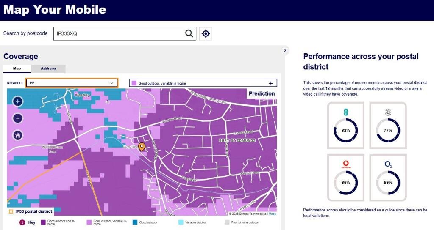Viewport: 434px width, 230px height.
Task: Select the O2 performance score card
Action: tap(388, 178)
